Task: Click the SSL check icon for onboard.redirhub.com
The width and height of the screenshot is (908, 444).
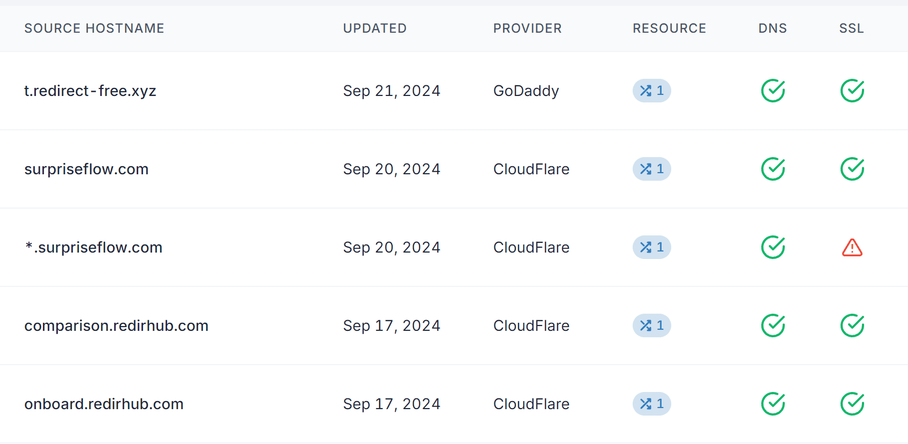Action: click(x=852, y=404)
